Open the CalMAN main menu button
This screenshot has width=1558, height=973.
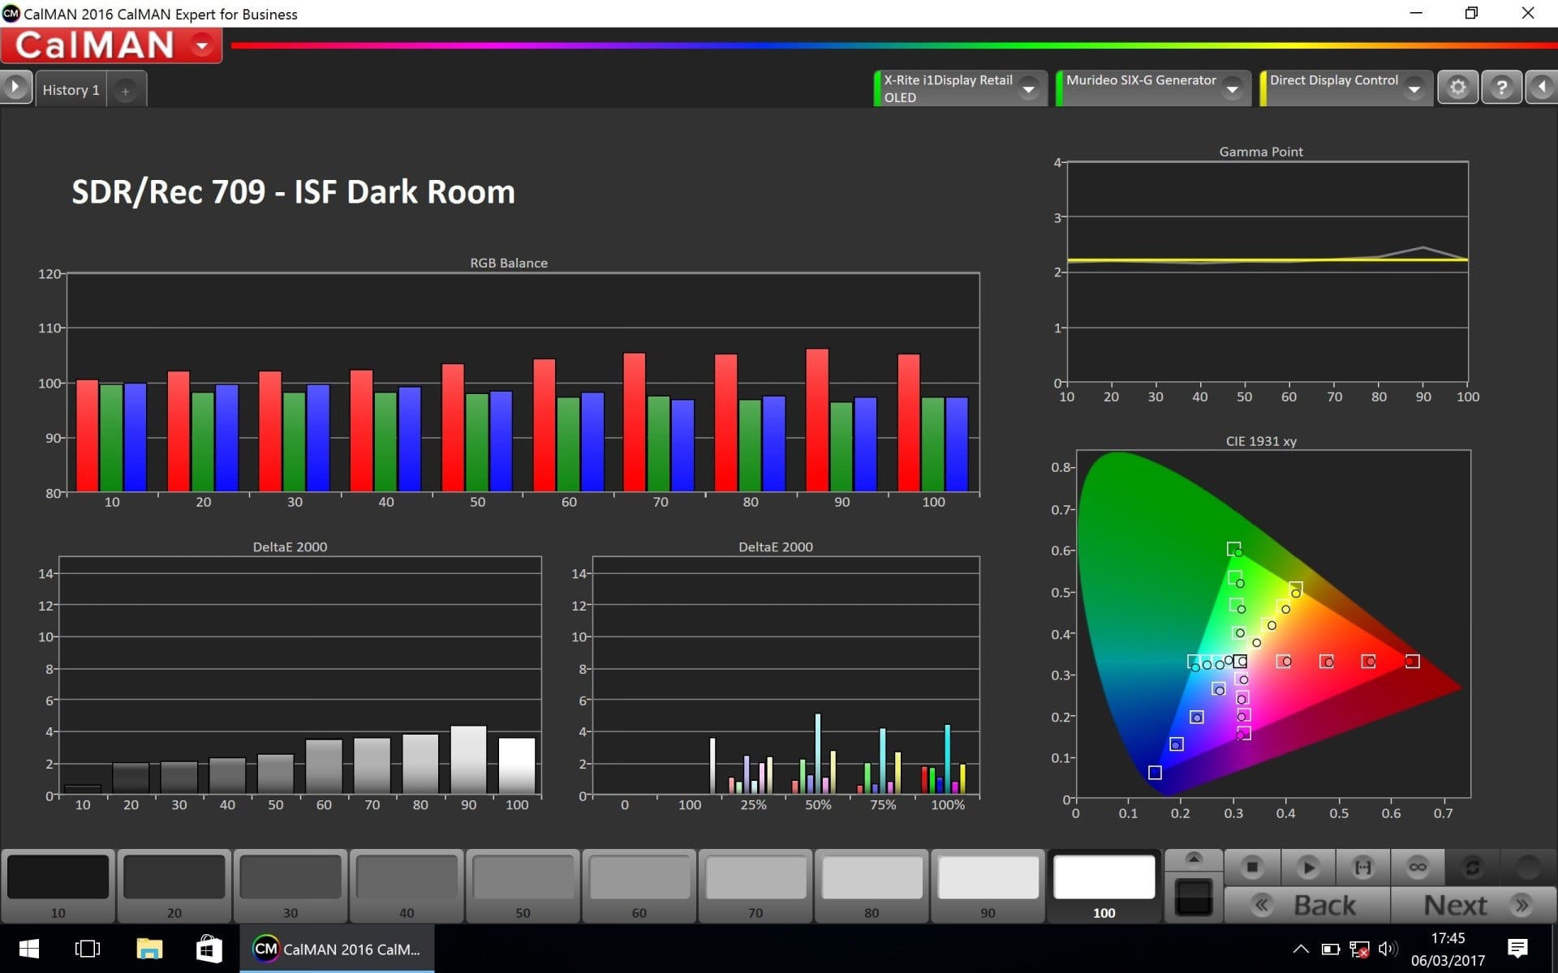pyautogui.click(x=202, y=45)
